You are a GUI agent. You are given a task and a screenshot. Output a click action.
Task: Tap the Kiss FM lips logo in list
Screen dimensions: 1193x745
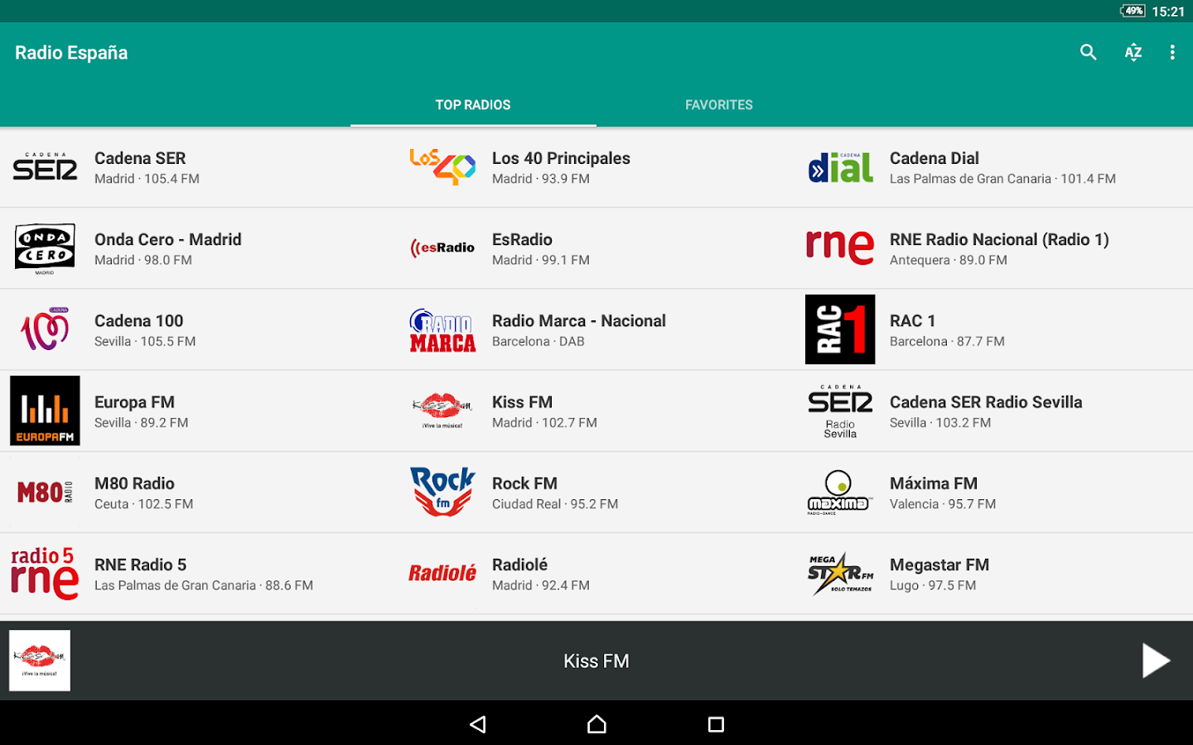442,410
